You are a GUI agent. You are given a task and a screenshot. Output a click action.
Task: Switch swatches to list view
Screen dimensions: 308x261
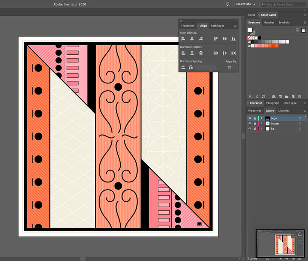coord(297,30)
